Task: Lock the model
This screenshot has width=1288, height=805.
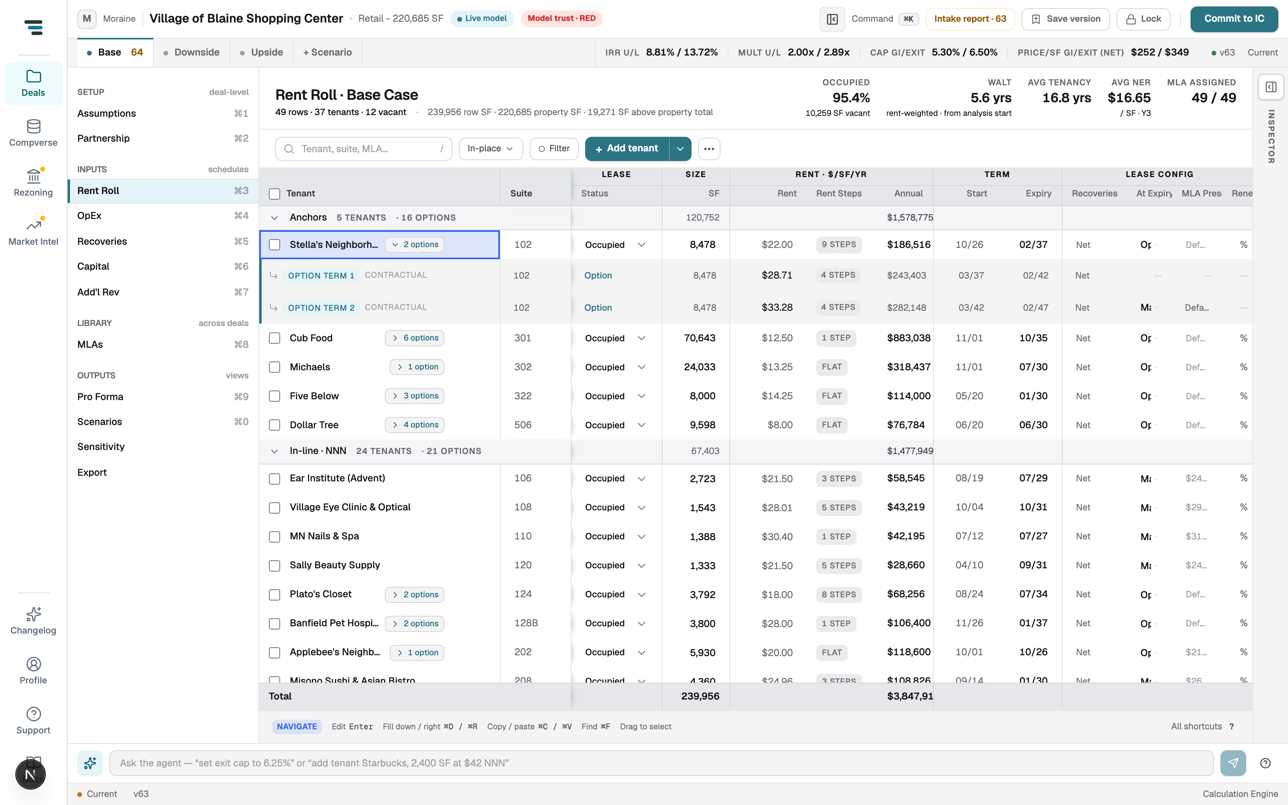Action: coord(1143,19)
